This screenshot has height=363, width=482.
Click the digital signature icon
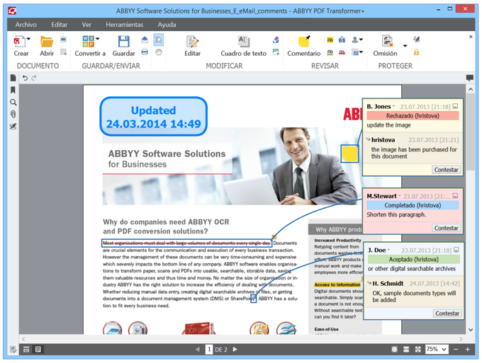pyautogui.click(x=416, y=40)
